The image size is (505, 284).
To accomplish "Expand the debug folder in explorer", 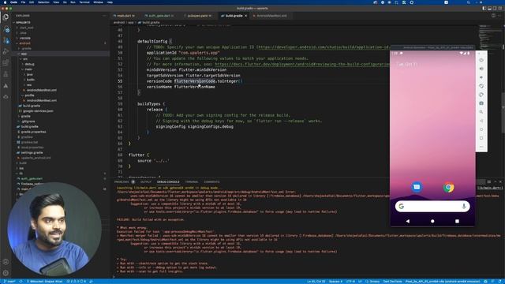I will pos(29,64).
